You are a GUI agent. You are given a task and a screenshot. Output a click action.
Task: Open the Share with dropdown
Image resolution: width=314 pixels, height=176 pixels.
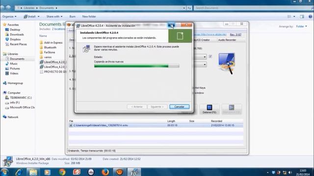coord(54,17)
